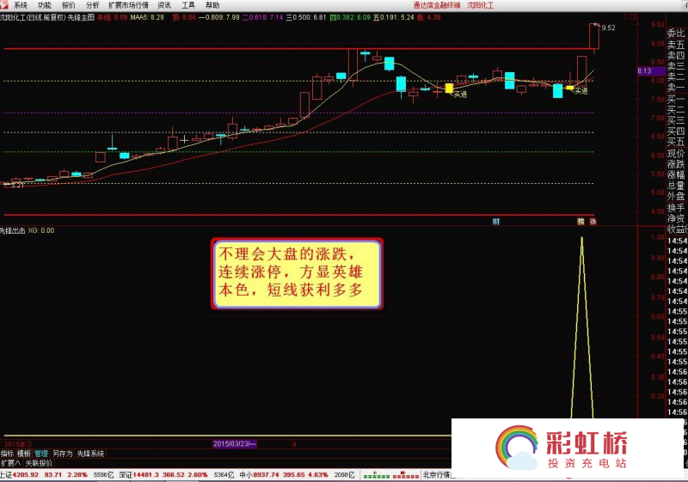Open the 系统 menu
This screenshot has width=688, height=482.
click(x=21, y=5)
